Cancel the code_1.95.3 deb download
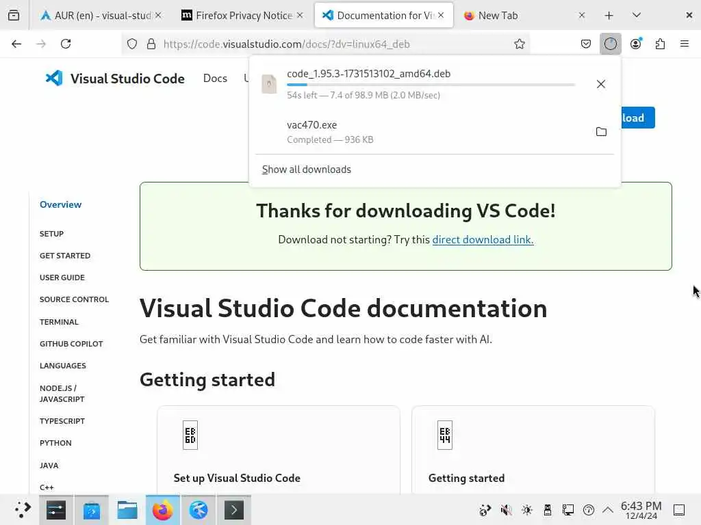Image resolution: width=701 pixels, height=525 pixels. click(601, 84)
